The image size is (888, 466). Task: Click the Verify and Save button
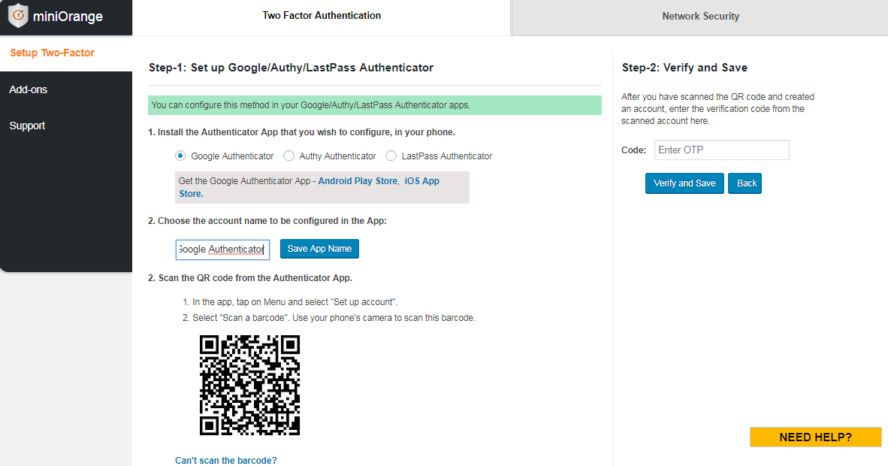[684, 183]
